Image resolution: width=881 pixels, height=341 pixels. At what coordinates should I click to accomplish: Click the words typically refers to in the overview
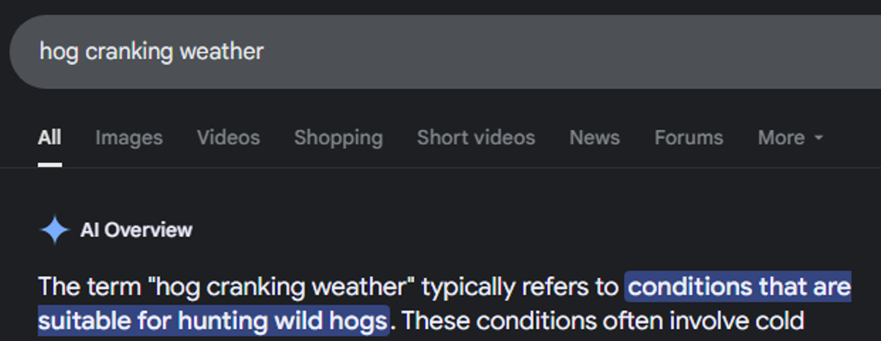pyautogui.click(x=519, y=288)
